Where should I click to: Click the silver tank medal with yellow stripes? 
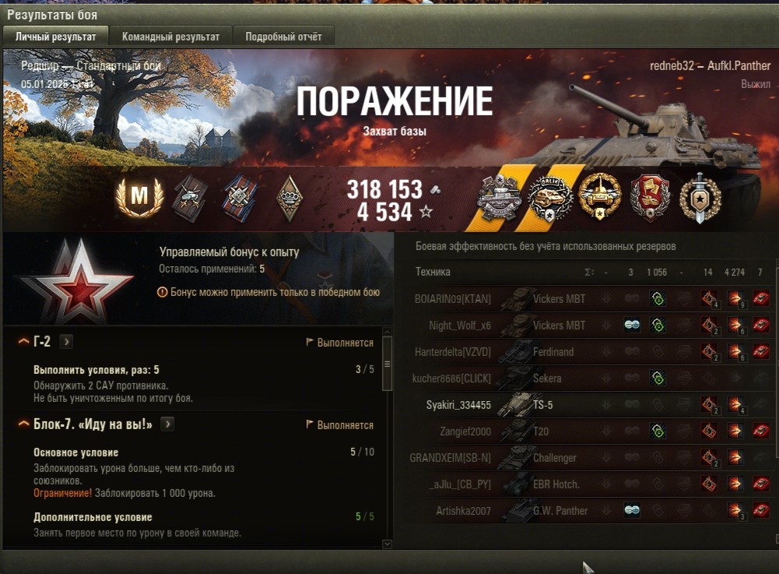500,198
